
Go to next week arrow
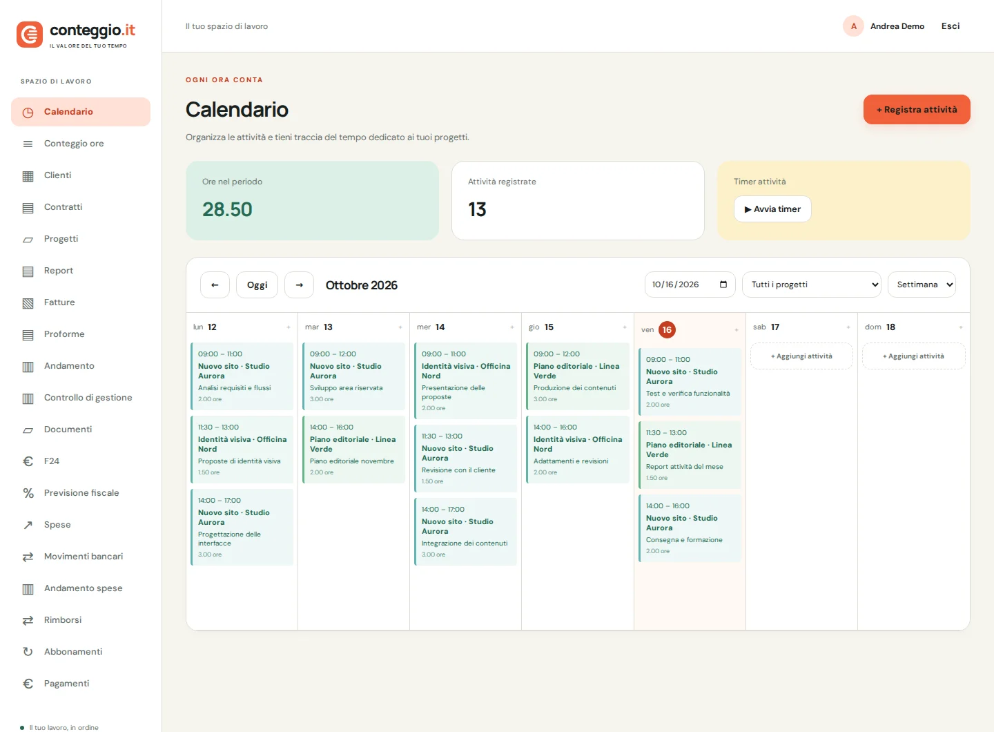pos(299,285)
